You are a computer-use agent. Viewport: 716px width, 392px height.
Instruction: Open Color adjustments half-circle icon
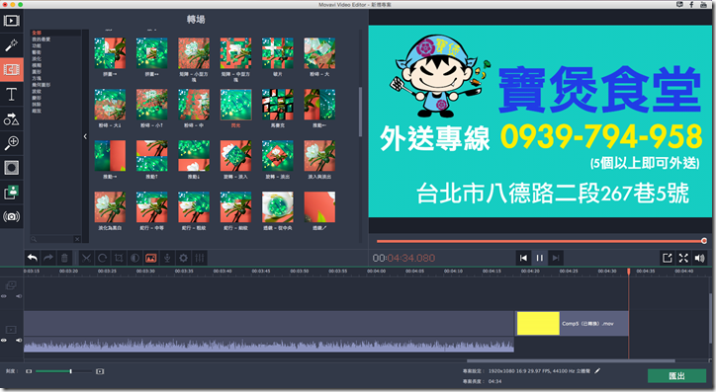[x=134, y=258]
